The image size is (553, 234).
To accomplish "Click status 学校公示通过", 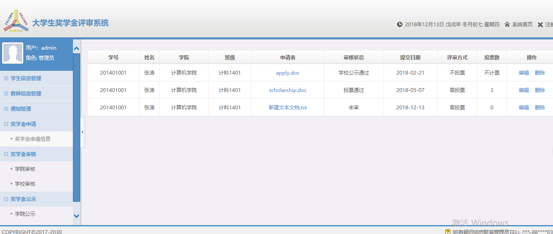I will [x=354, y=73].
